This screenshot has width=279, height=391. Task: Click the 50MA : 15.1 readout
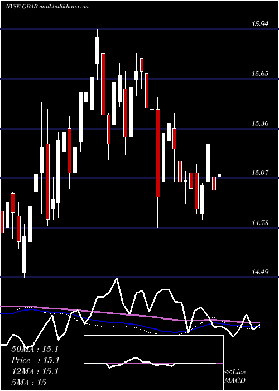tap(35, 349)
